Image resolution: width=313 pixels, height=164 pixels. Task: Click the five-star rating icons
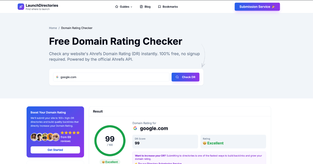coord(70,133)
